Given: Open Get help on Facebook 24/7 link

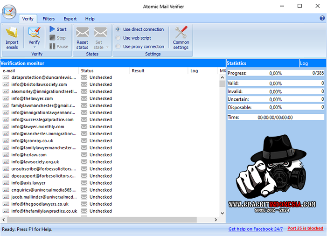Looking at the screenshot, I should [255, 229].
